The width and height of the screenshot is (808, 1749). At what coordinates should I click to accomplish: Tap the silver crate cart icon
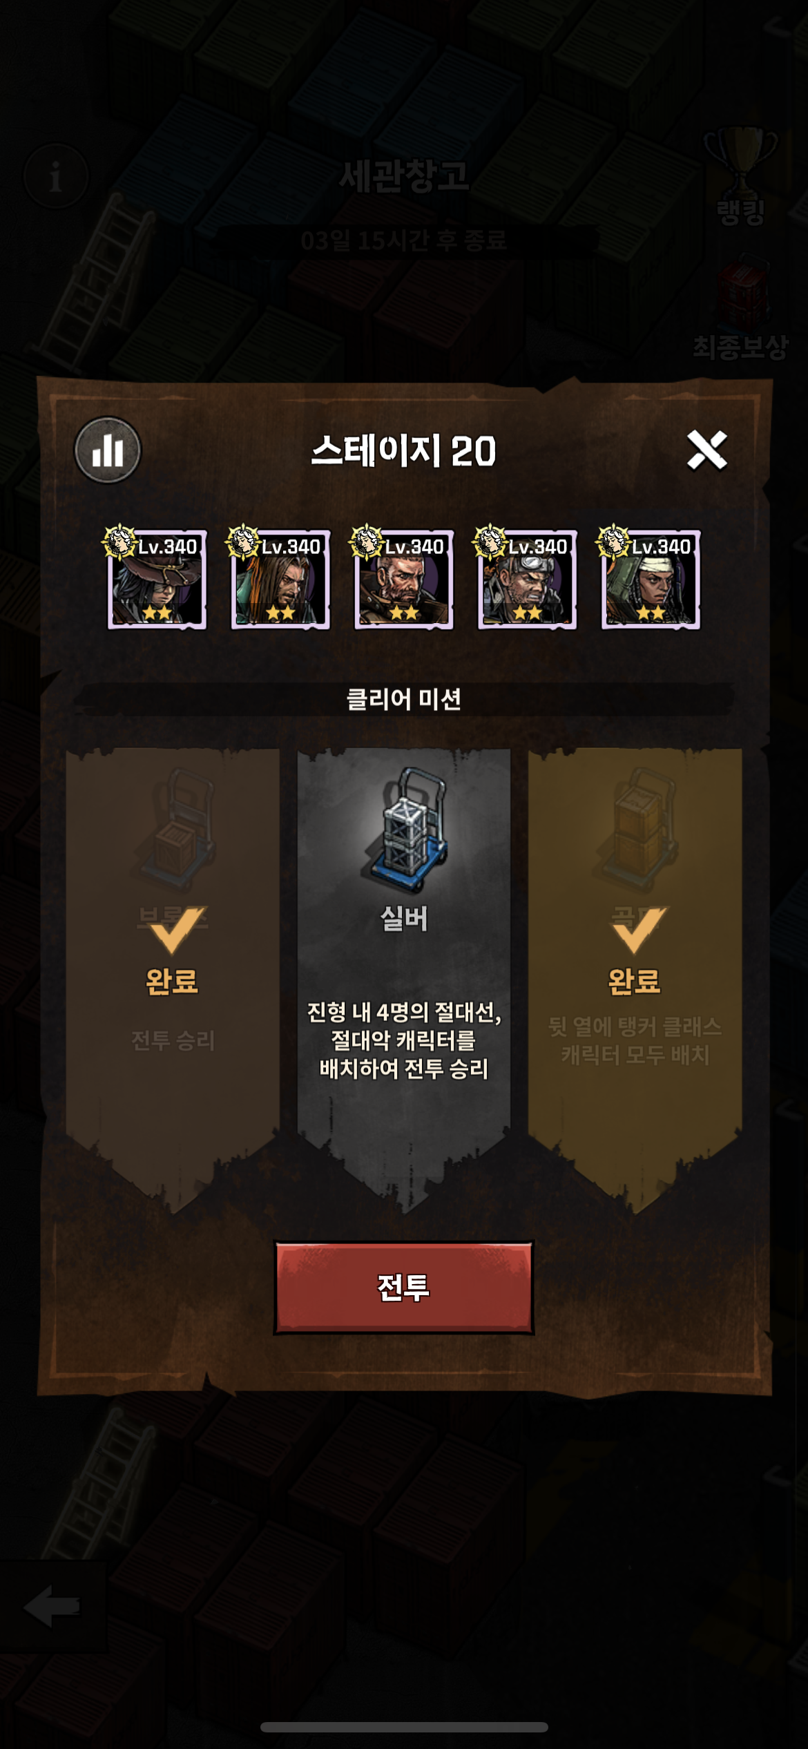click(405, 830)
